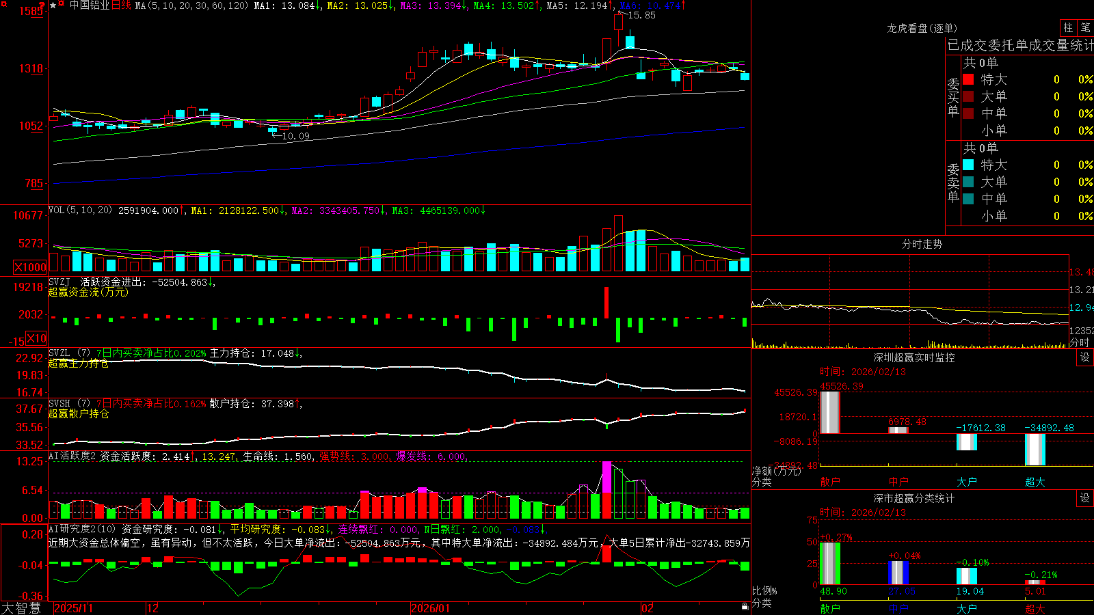1094x615 pixels.
Task: Click the 散户 bar in 实时监控 chart
Action: click(830, 412)
